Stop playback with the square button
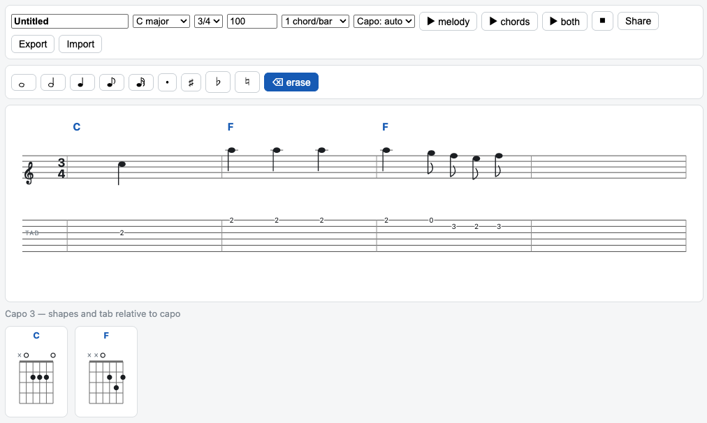 click(602, 21)
